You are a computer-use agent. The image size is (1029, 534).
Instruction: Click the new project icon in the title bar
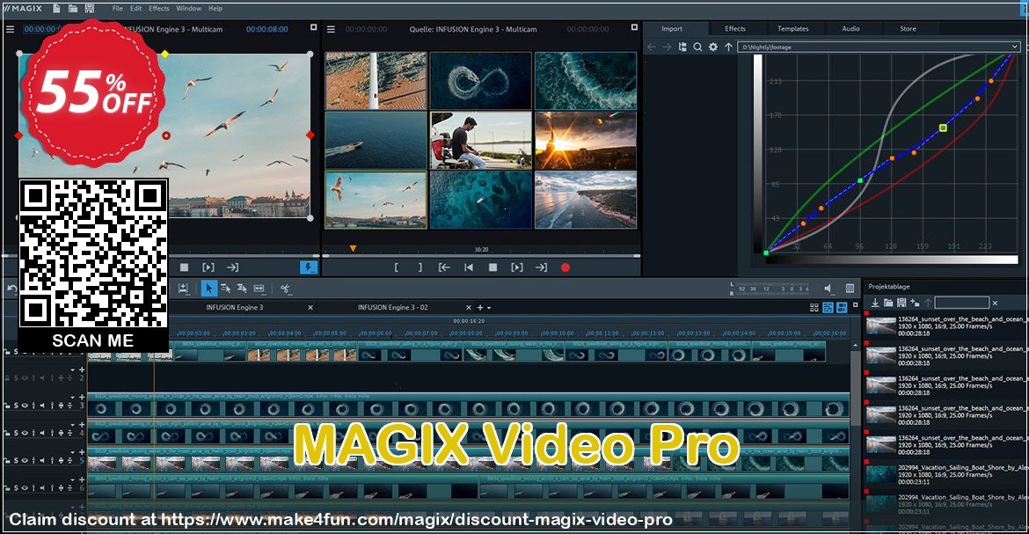[56, 9]
